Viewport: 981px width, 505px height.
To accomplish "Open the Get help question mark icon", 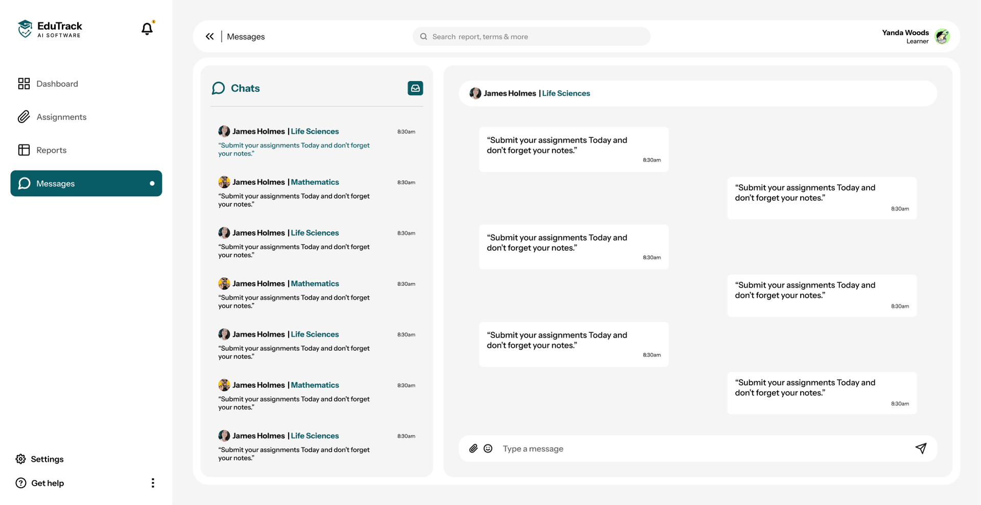I will coord(20,483).
